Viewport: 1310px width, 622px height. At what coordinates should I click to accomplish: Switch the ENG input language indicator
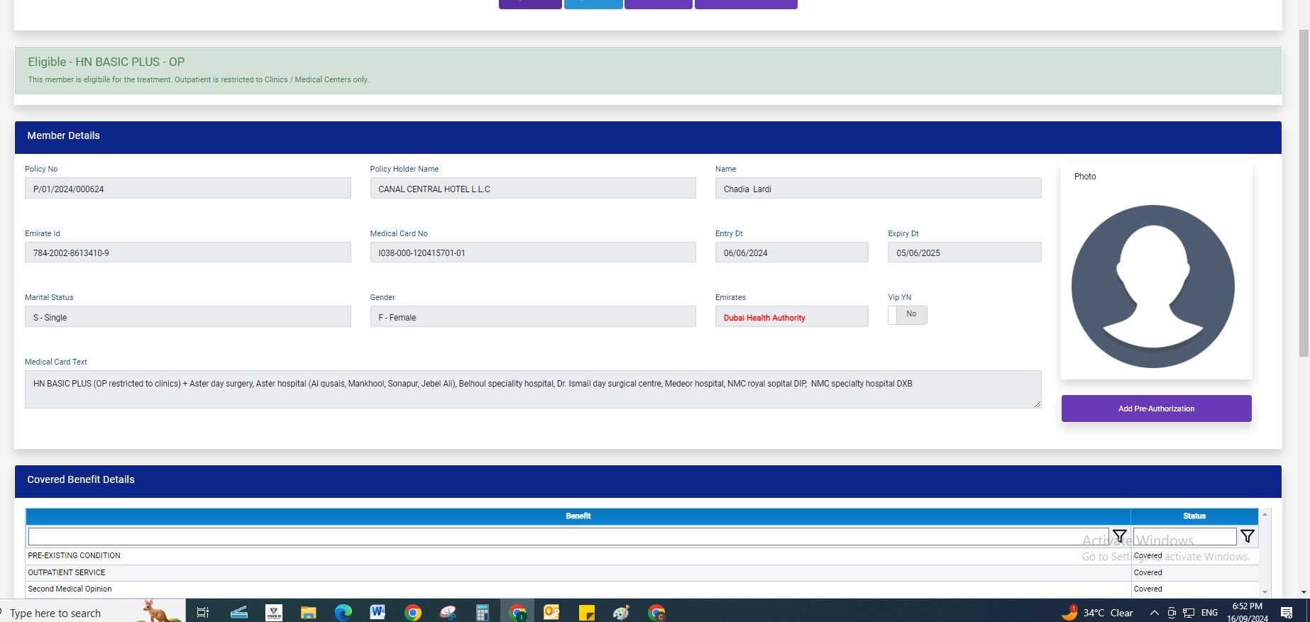pyautogui.click(x=1210, y=613)
